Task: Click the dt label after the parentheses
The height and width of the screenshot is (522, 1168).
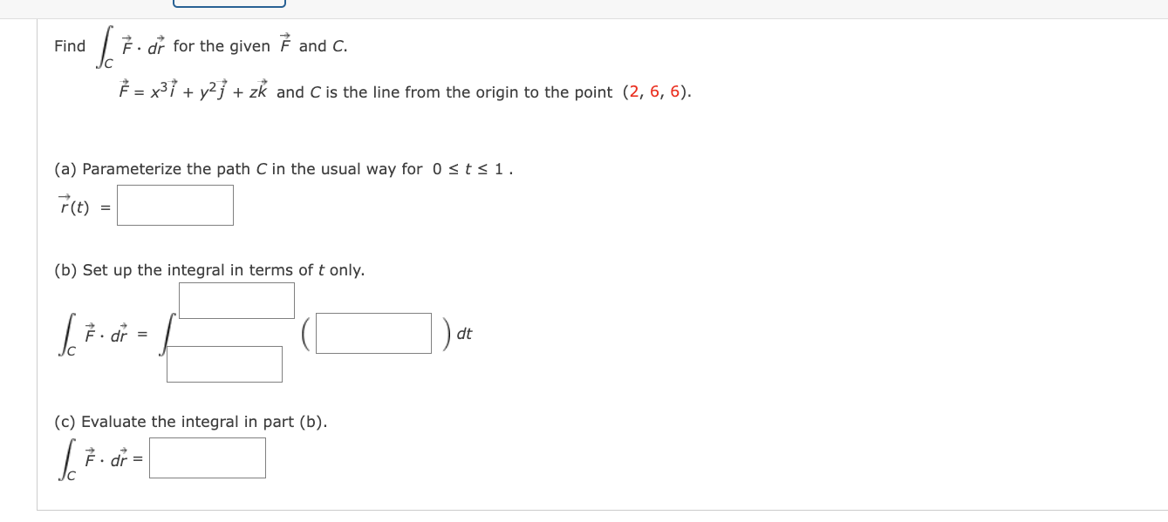Action: click(463, 334)
